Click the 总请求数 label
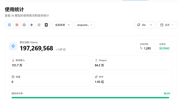 pos(144,44)
